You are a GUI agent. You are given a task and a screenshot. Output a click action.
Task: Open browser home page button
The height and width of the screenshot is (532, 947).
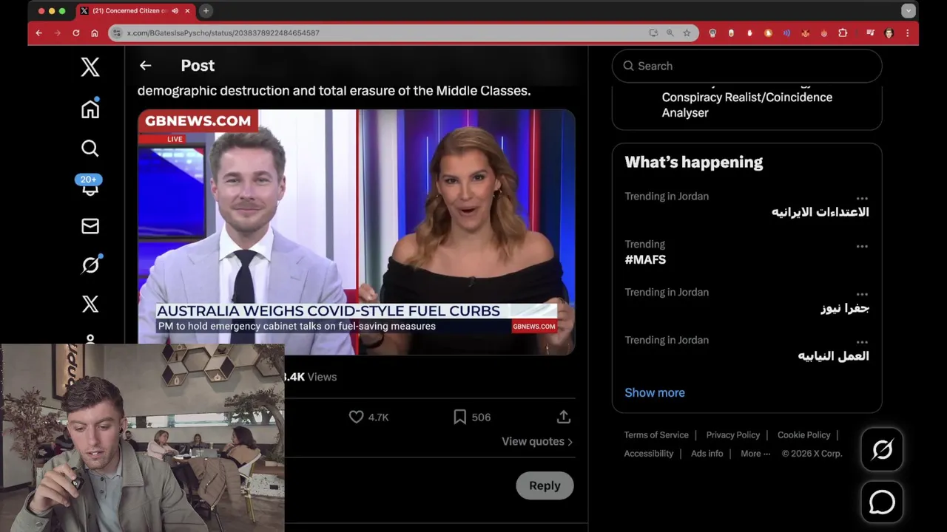point(95,33)
